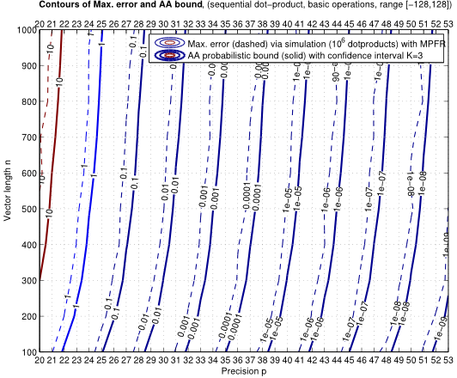Click the bottom x-axis tick label 20

tap(40, 360)
